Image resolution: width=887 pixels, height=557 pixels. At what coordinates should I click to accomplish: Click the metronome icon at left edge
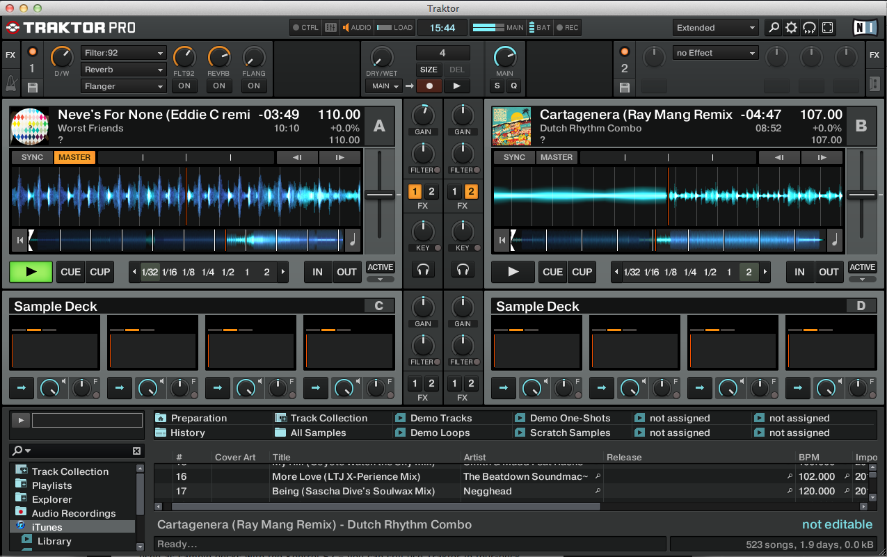pyautogui.click(x=10, y=84)
